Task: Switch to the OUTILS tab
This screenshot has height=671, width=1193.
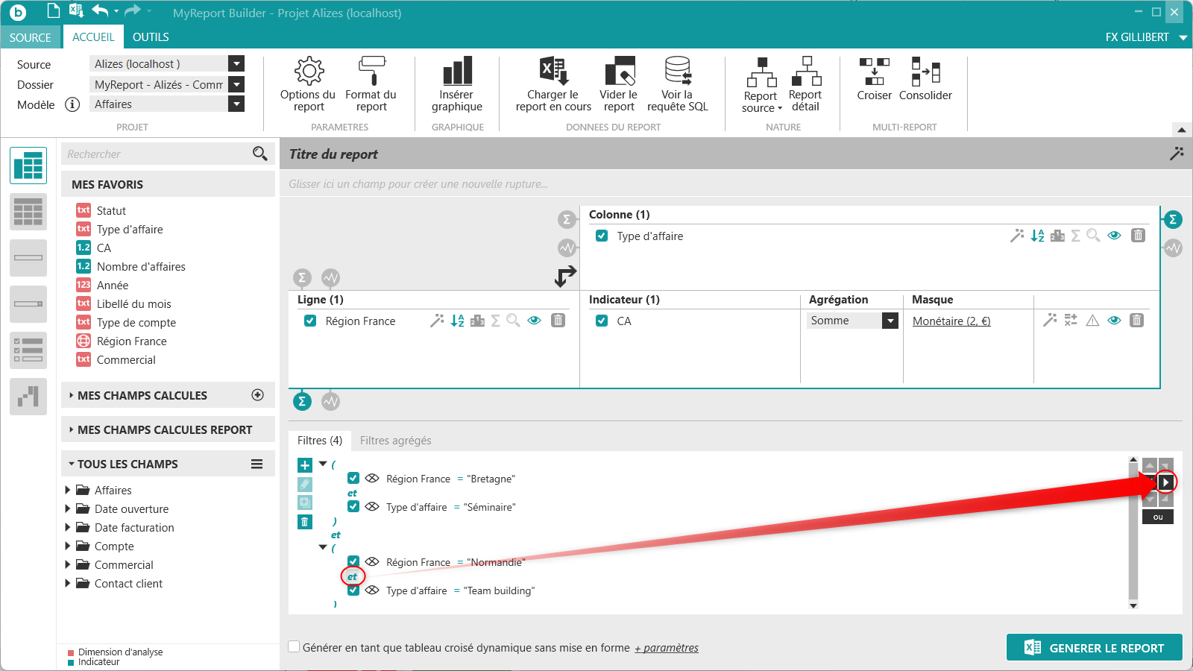Action: click(151, 37)
